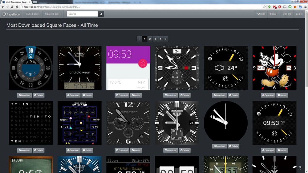
Task: Download the Gucci watch face
Action: tap(171, 95)
